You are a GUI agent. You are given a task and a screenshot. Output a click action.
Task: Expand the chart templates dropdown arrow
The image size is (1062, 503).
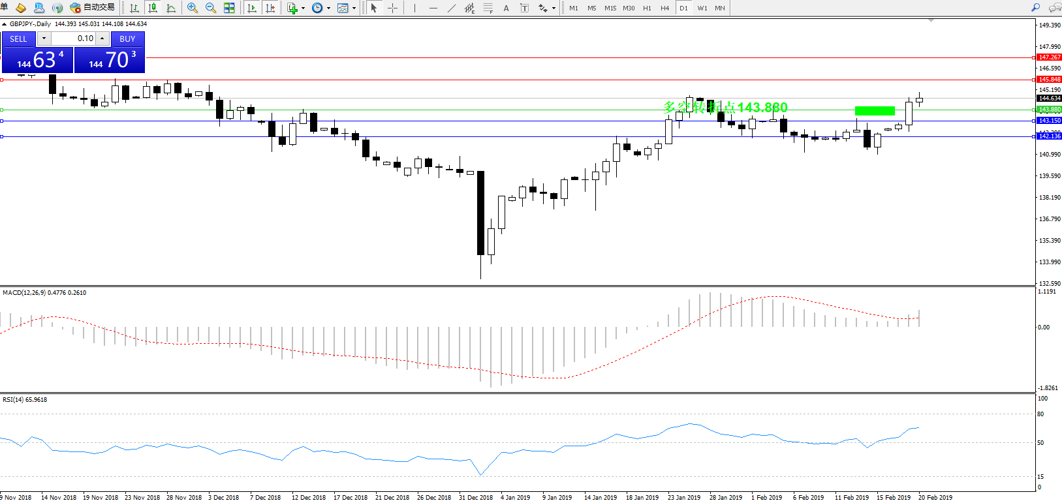[354, 8]
